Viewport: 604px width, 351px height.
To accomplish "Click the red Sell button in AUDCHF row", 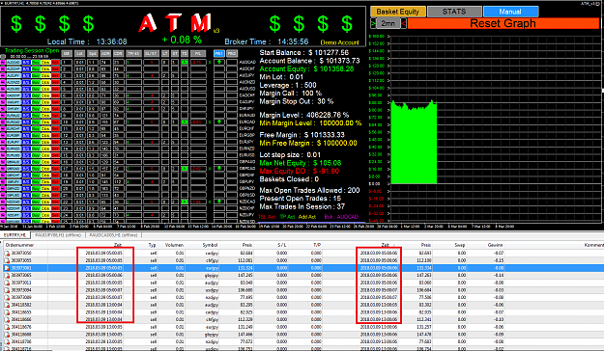I will pos(55,68).
